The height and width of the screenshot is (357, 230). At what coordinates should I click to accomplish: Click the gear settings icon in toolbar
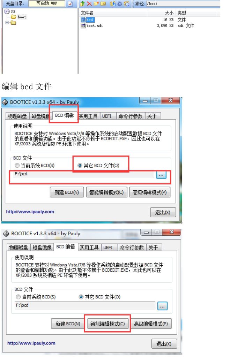coord(119,3)
